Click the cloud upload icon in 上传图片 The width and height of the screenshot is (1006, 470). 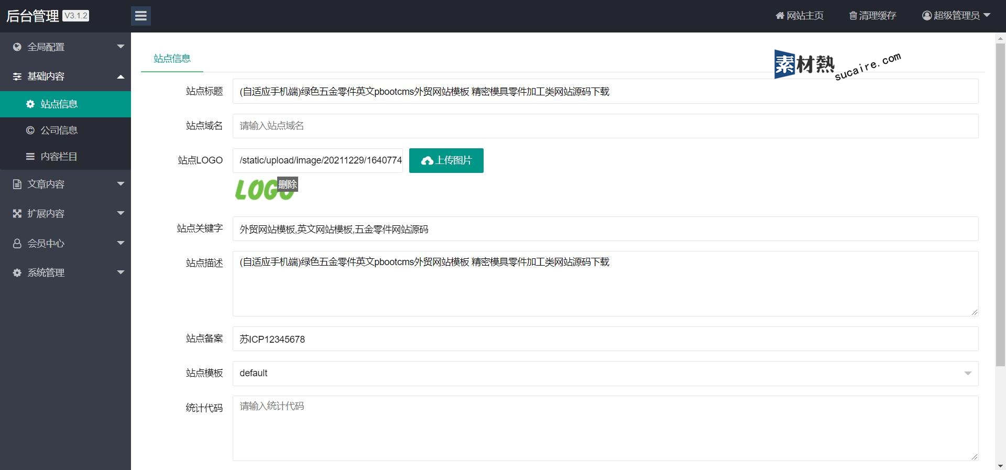[x=427, y=160]
